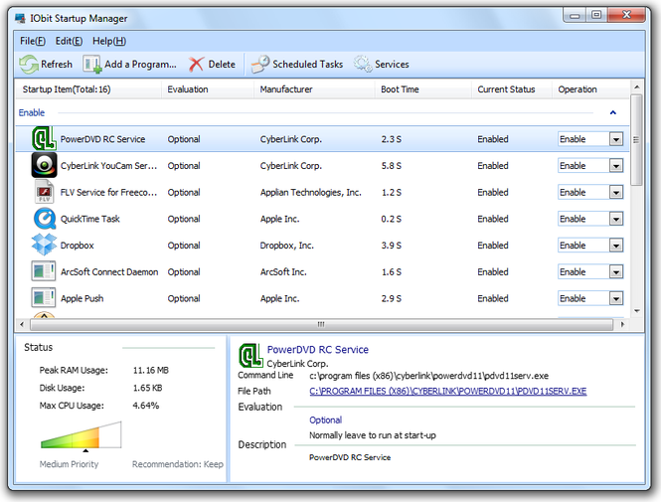The image size is (661, 502).
Task: Collapse the Enable group with chevron
Action: click(613, 112)
